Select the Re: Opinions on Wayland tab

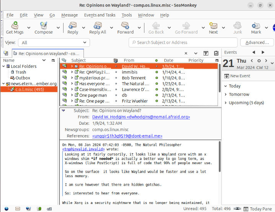coord(48,54)
